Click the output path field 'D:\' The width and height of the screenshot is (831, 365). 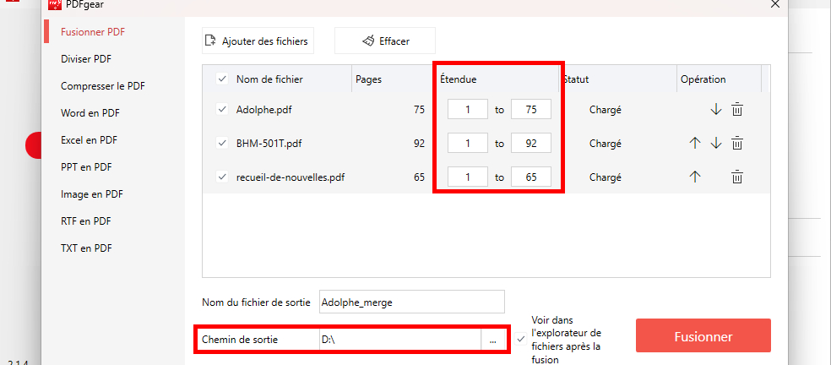(x=400, y=340)
